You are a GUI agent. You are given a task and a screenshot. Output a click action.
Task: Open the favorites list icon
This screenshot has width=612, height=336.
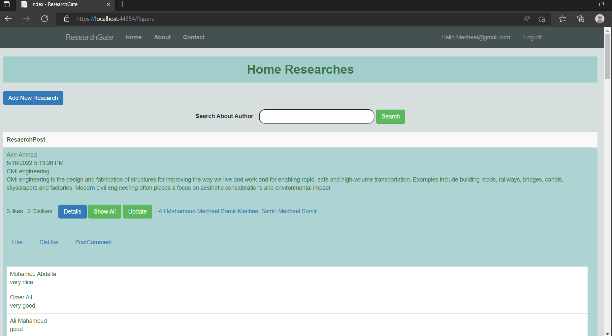562,19
